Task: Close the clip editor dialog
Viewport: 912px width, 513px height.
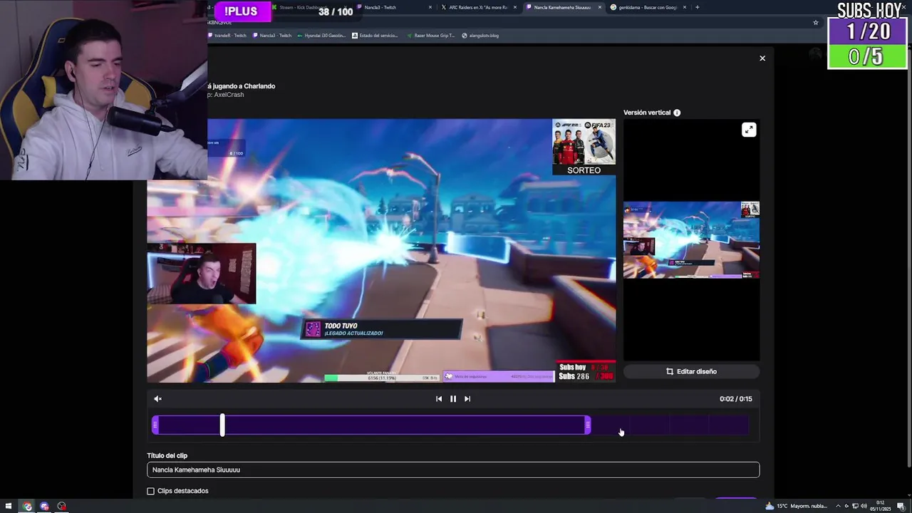Action: click(762, 58)
